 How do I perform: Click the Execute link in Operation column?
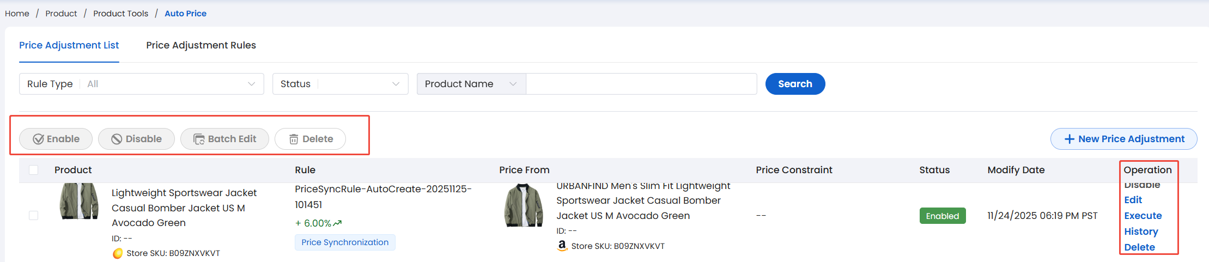tap(1143, 216)
